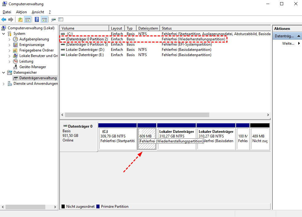Select Datenträgerverwaltung tree node
The image size is (302, 217).
coord(38,78)
